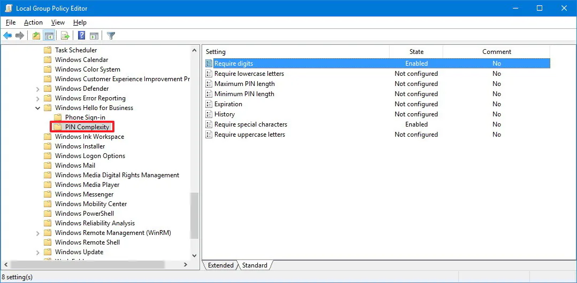This screenshot has width=577, height=283.
Task: Click the Require uppercase letters policy icon
Action: point(209,135)
